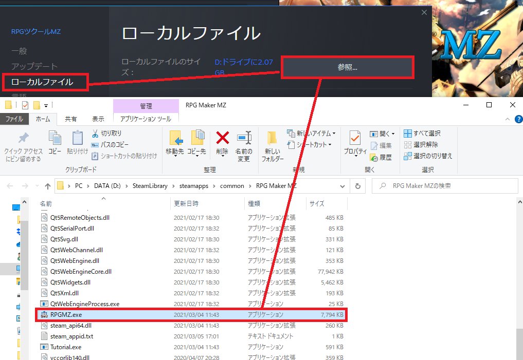Open the Shortcut (ショートカット) dropdown in the ribbon
The image size is (523, 360).
click(309, 144)
